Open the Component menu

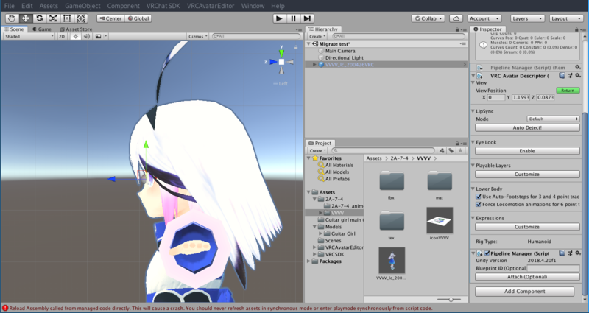[x=123, y=6]
